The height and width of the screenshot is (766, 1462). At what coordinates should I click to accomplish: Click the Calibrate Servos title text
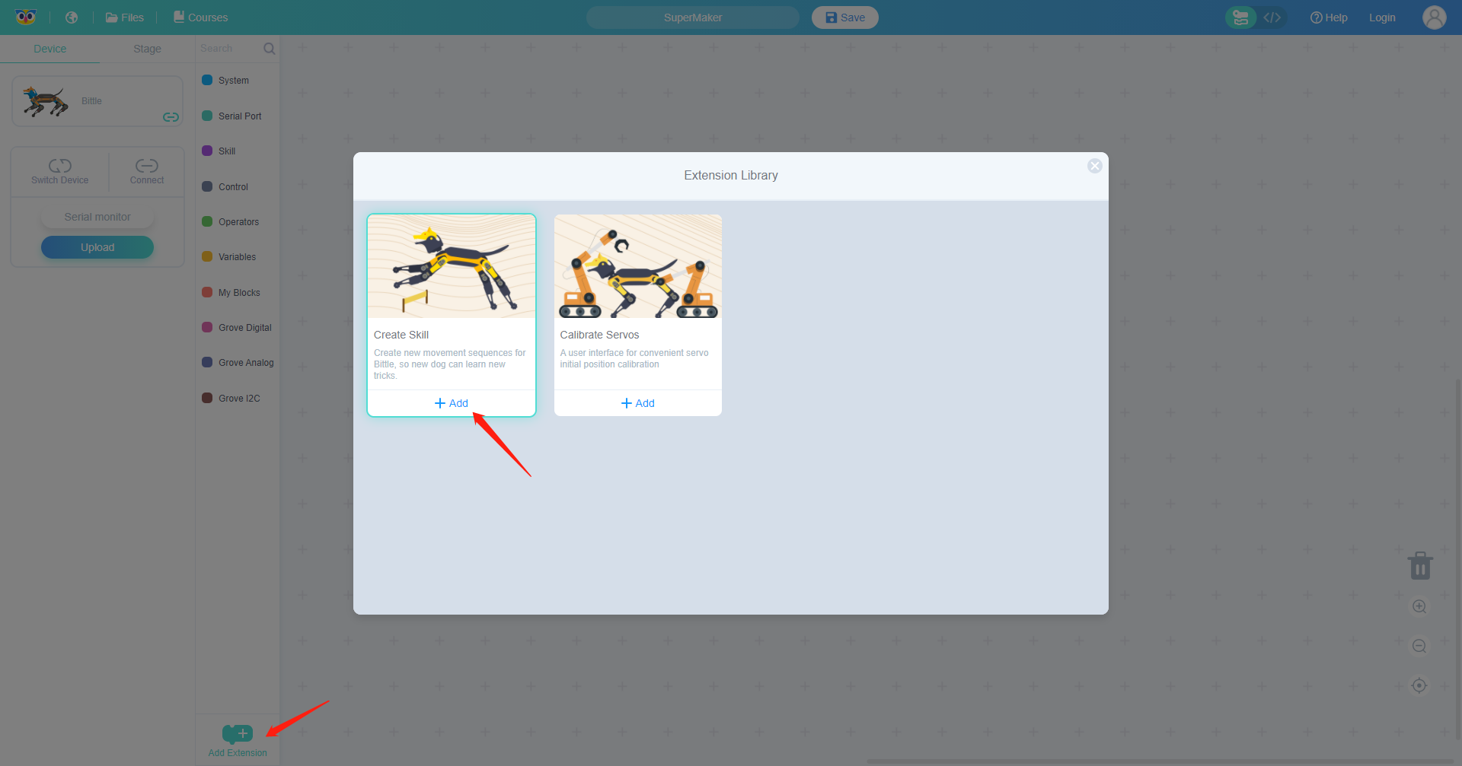pos(599,335)
